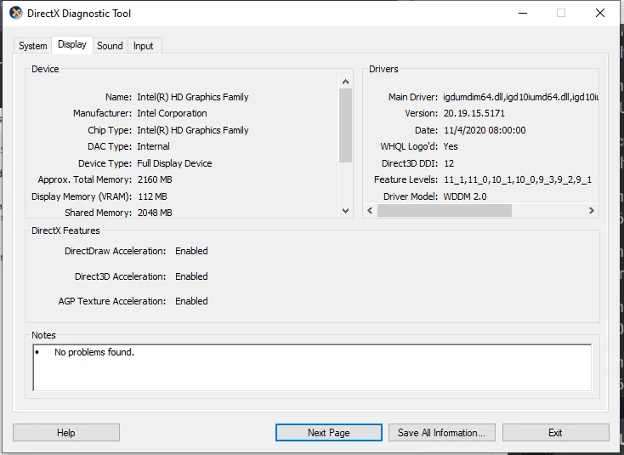Select the Display tab
The height and width of the screenshot is (455, 624).
(x=72, y=44)
